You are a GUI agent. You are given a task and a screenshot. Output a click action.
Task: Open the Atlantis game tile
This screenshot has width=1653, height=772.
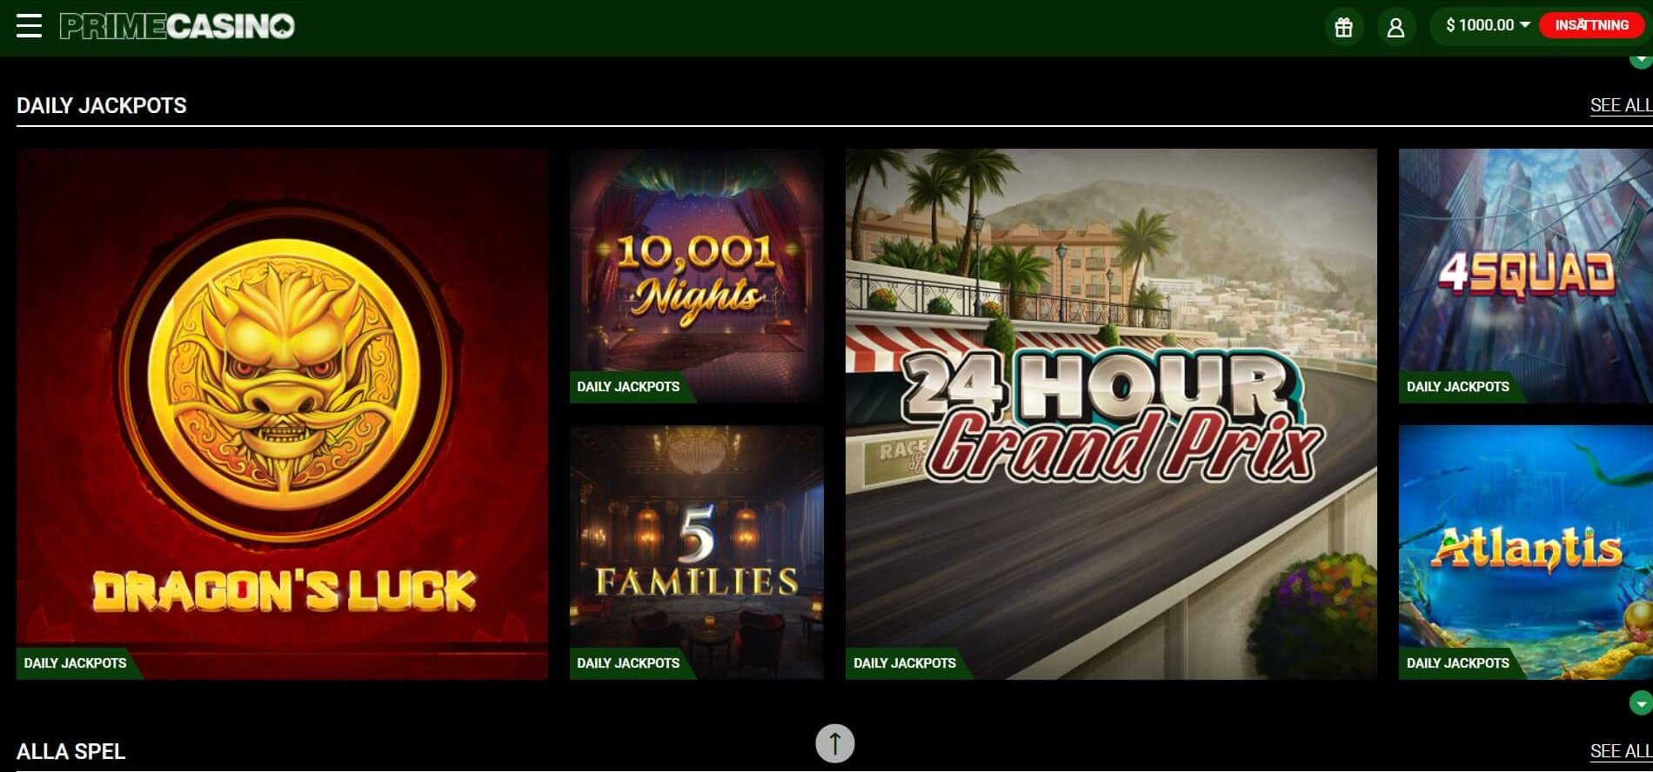click(x=1526, y=552)
